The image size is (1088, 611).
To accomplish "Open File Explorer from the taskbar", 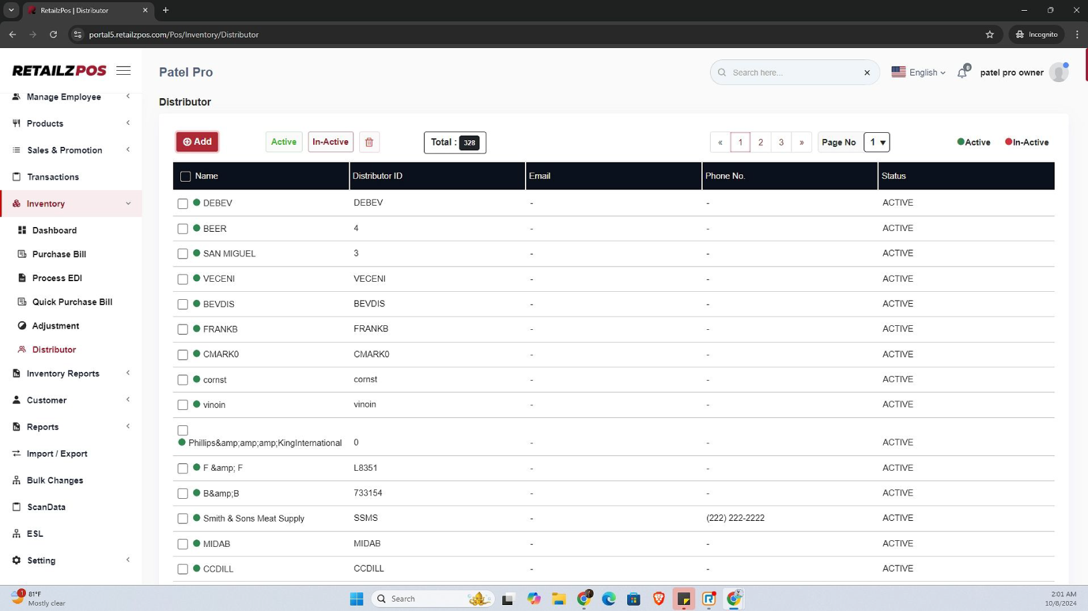I will (x=558, y=599).
